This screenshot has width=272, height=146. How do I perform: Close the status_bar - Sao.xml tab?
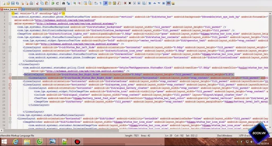[x=64, y=9]
